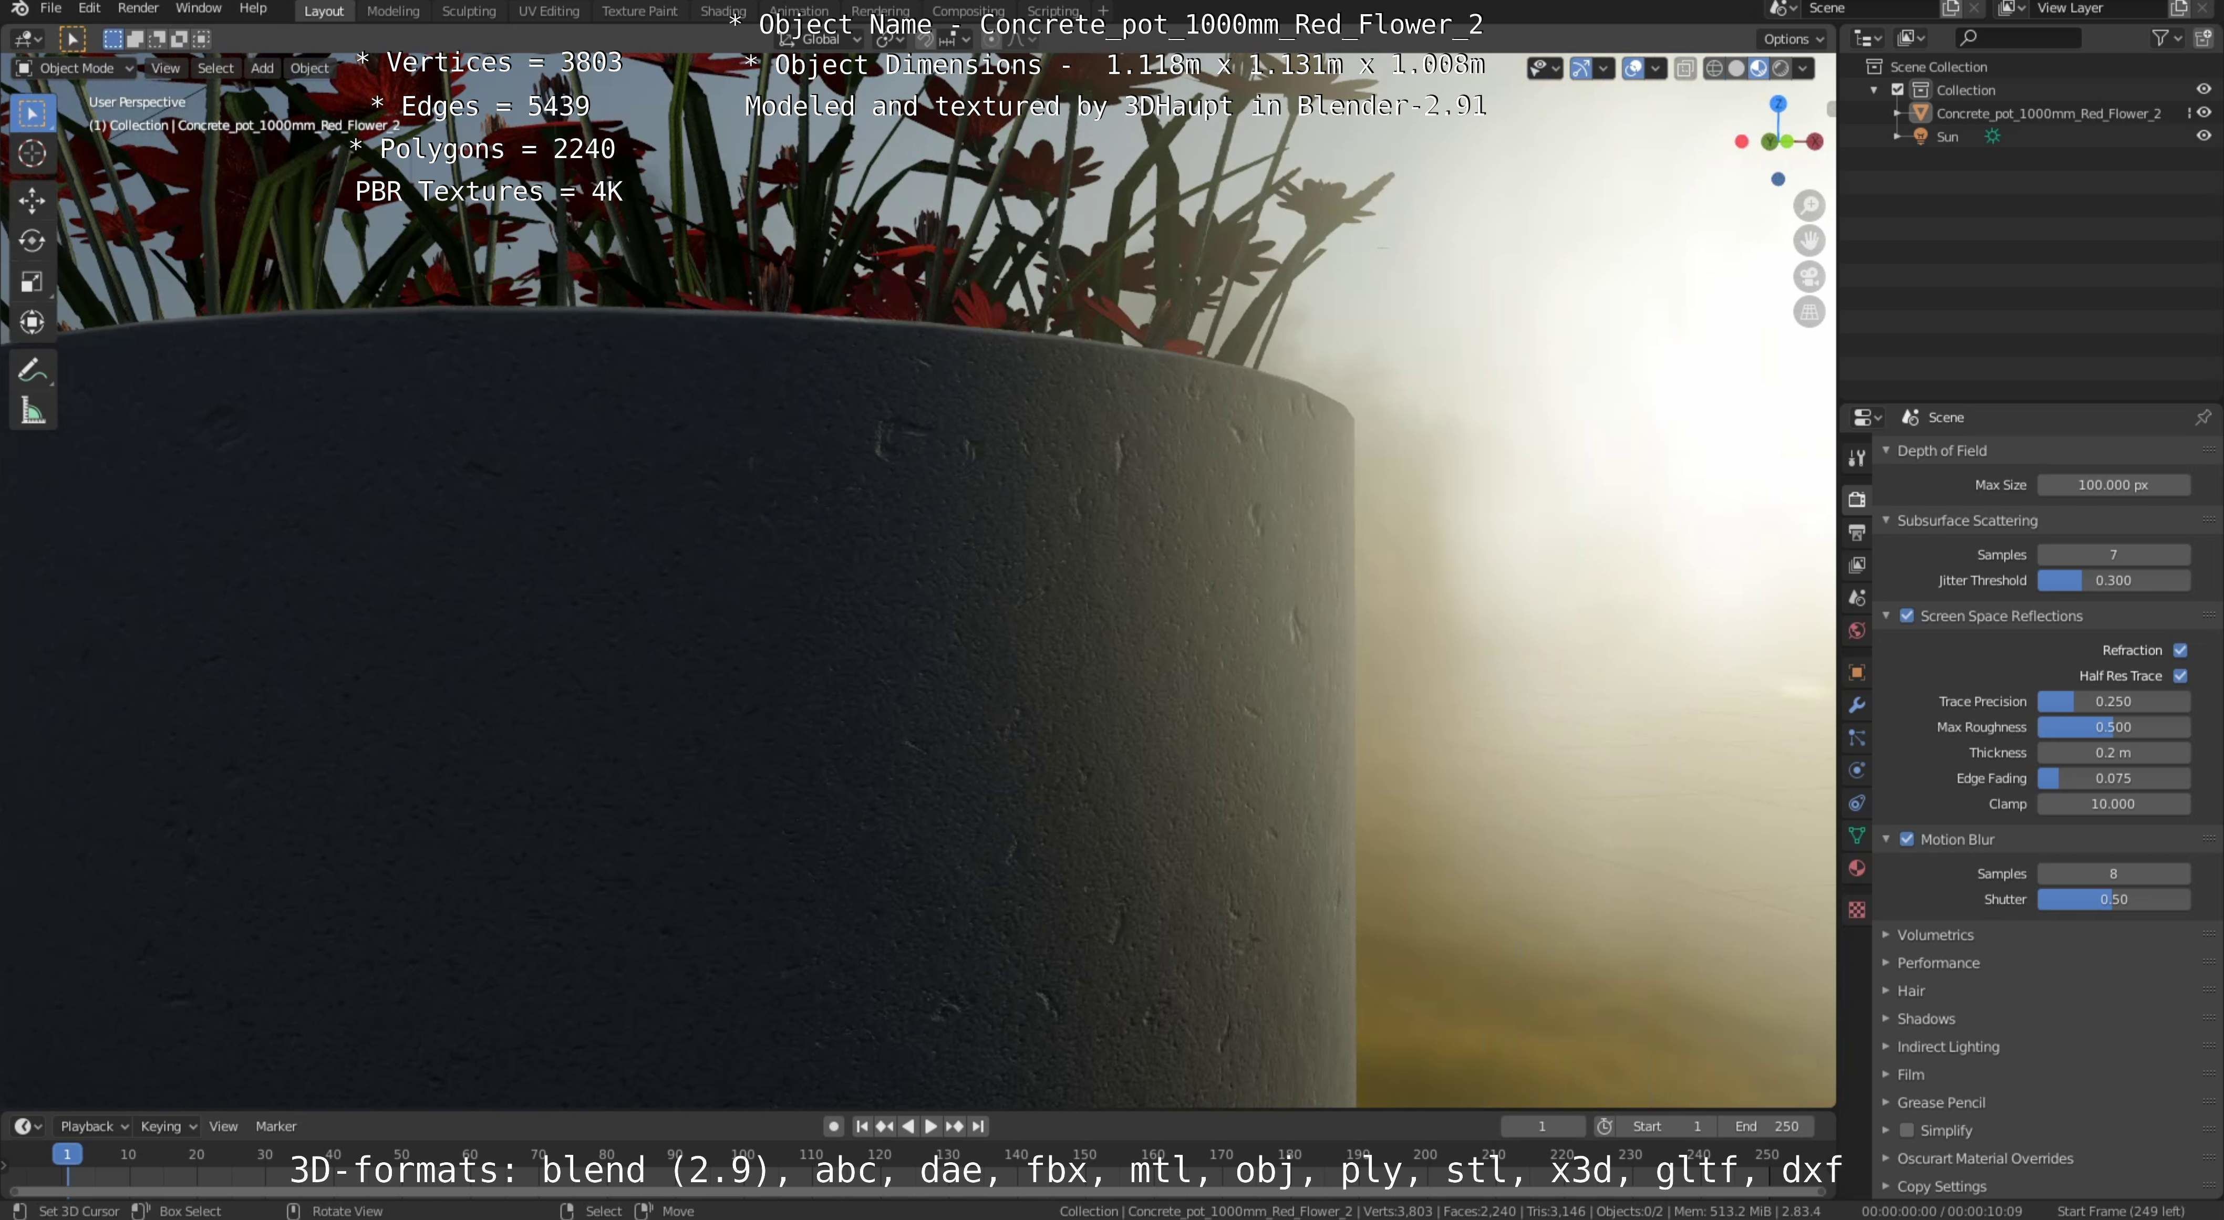2224x1220 pixels.
Task: Open World properties tab
Action: click(x=1856, y=631)
